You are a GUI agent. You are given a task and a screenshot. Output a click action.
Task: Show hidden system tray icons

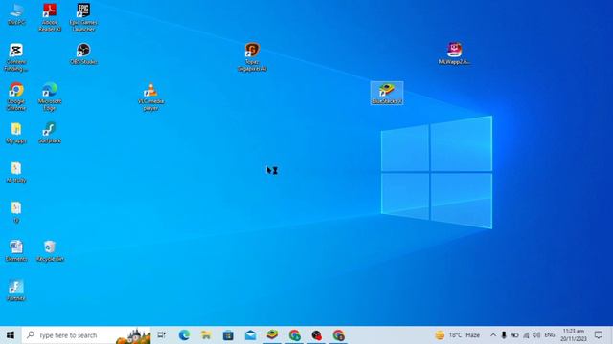(493, 335)
